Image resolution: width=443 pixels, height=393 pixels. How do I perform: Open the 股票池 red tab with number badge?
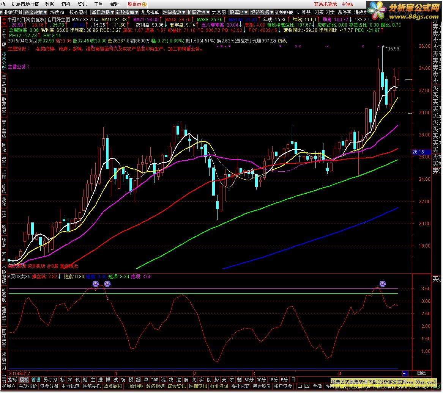point(137,4)
